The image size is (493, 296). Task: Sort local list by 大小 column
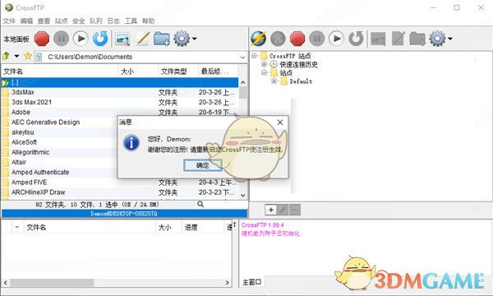point(138,72)
